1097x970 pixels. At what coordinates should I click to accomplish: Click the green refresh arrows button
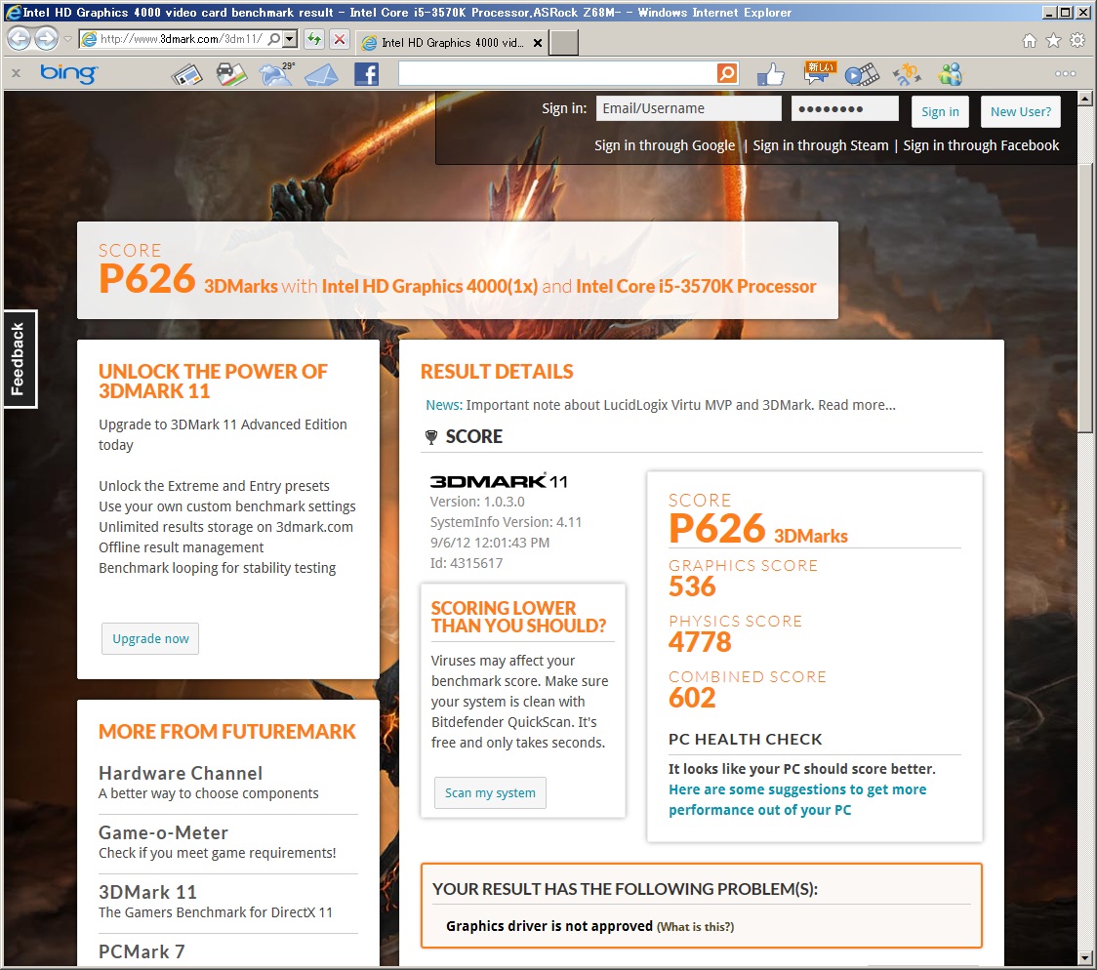(314, 39)
